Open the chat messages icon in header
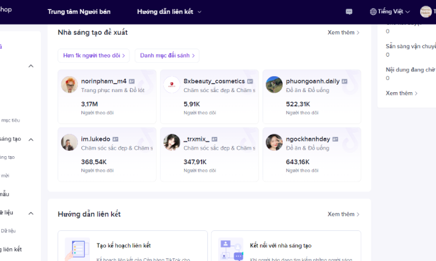 pyautogui.click(x=349, y=12)
